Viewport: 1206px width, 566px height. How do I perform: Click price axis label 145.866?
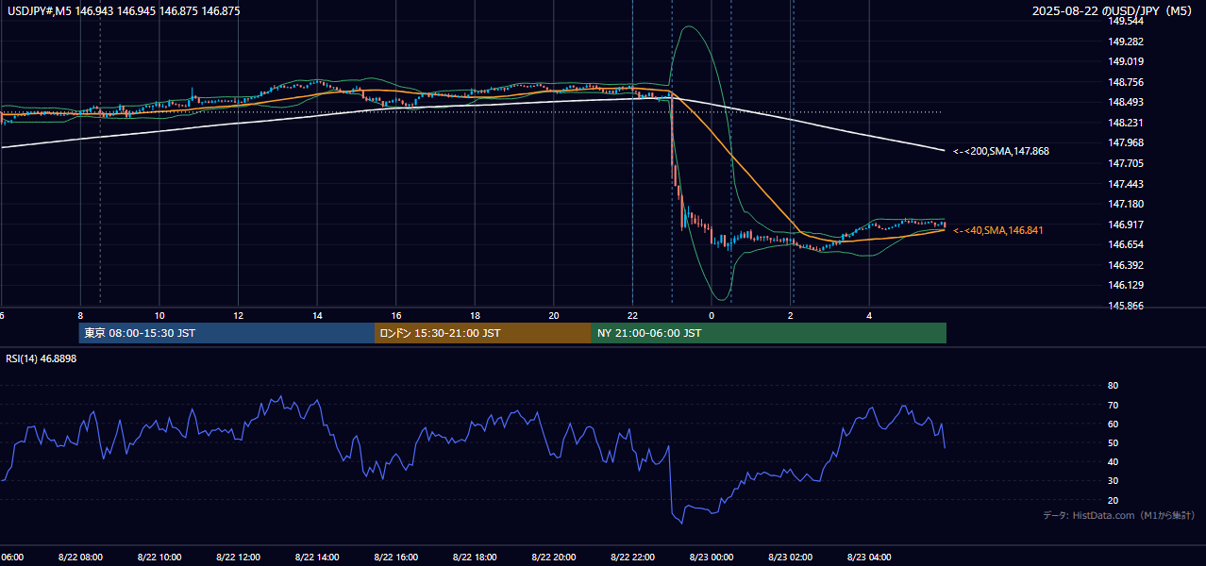tap(1125, 306)
